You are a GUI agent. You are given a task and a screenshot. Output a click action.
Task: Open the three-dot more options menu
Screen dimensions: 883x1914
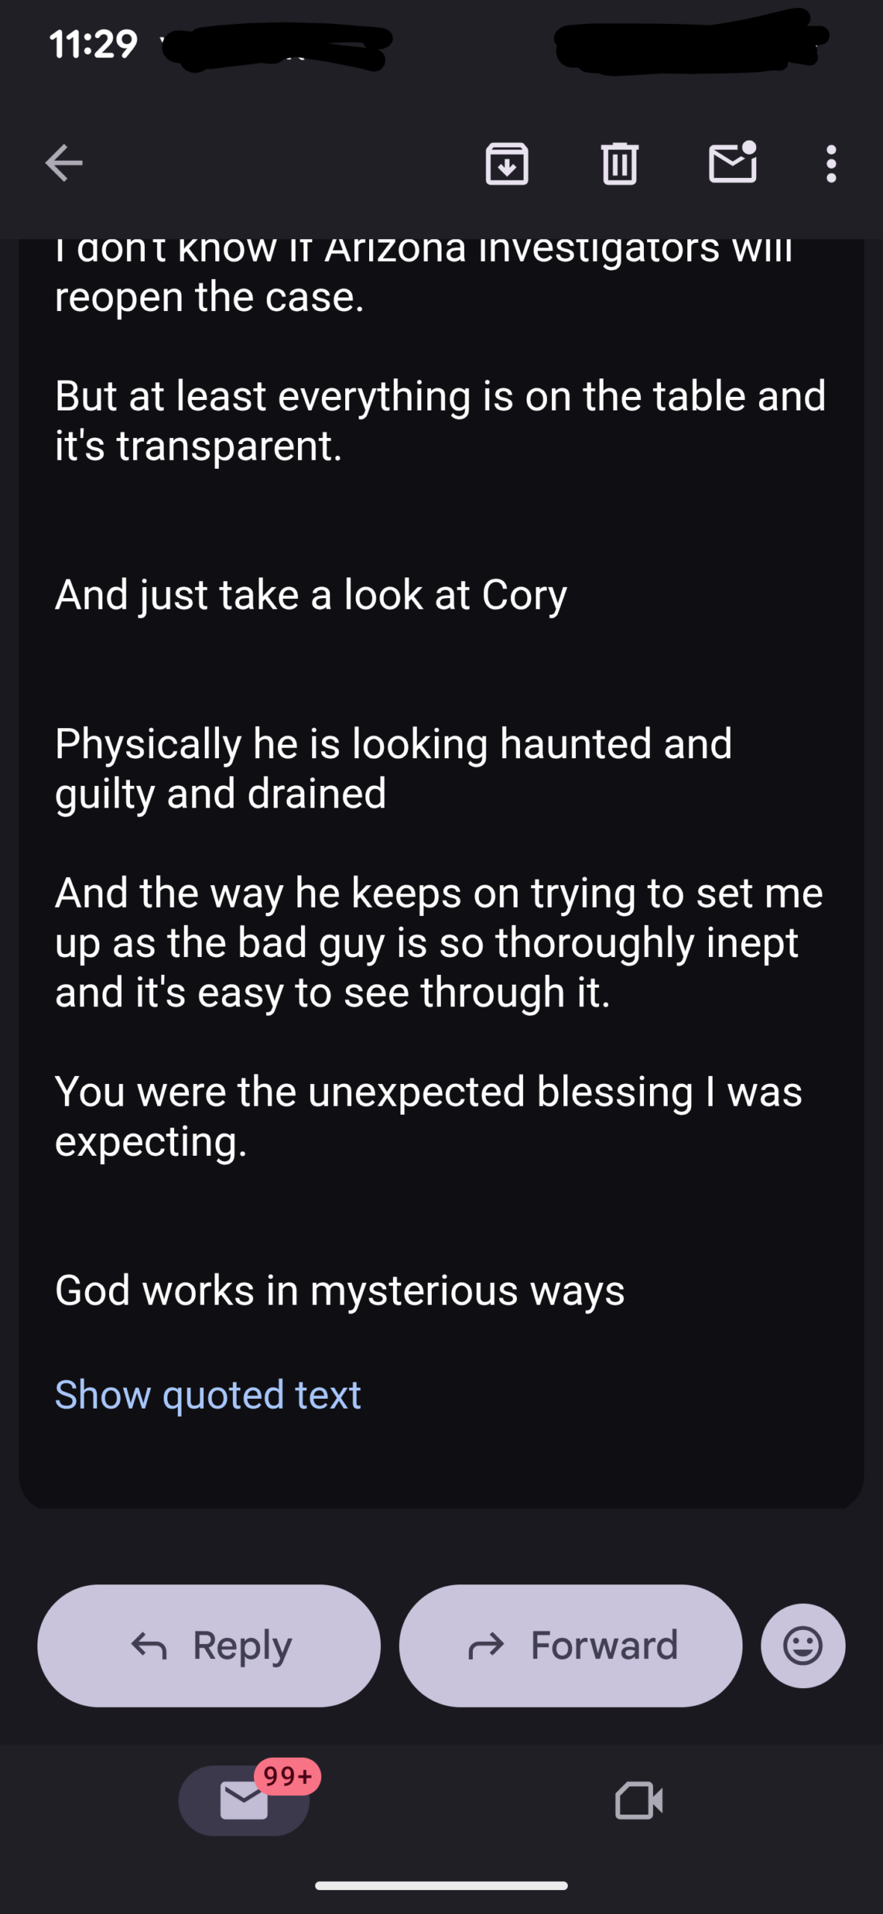(831, 163)
